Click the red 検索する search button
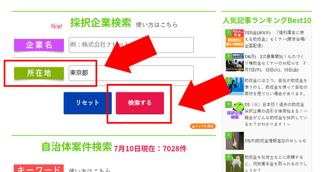The width and height of the screenshot is (324, 172). (x=140, y=103)
